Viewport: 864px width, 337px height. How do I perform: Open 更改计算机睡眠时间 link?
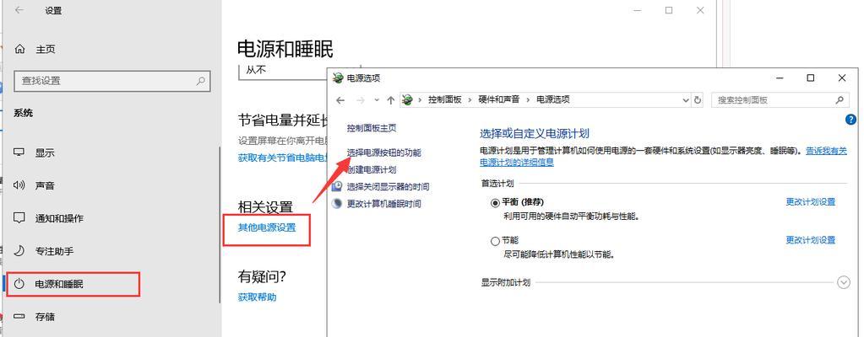pos(383,204)
